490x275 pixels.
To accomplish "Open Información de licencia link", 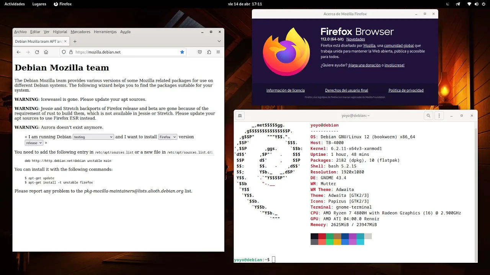I will point(286,91).
